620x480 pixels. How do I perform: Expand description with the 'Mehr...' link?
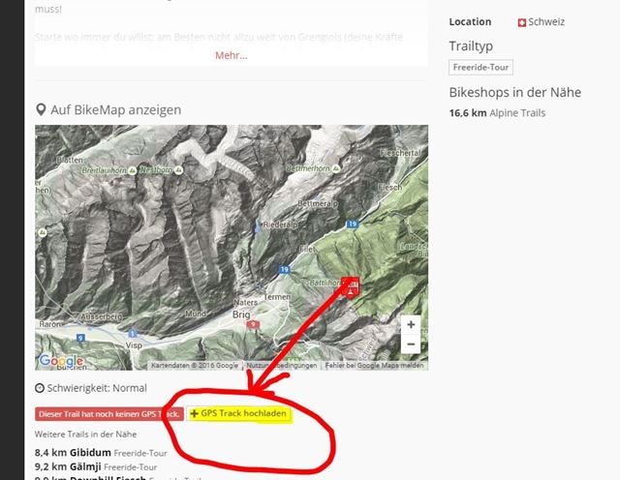point(231,55)
